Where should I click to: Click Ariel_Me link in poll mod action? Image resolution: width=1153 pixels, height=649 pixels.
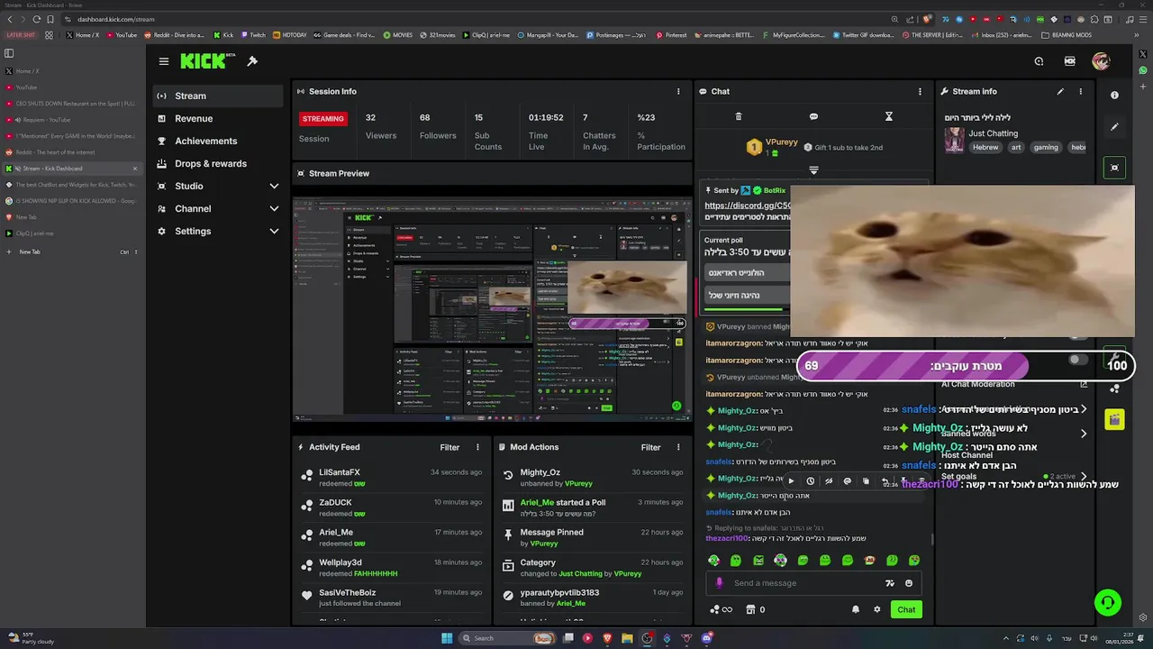click(537, 502)
